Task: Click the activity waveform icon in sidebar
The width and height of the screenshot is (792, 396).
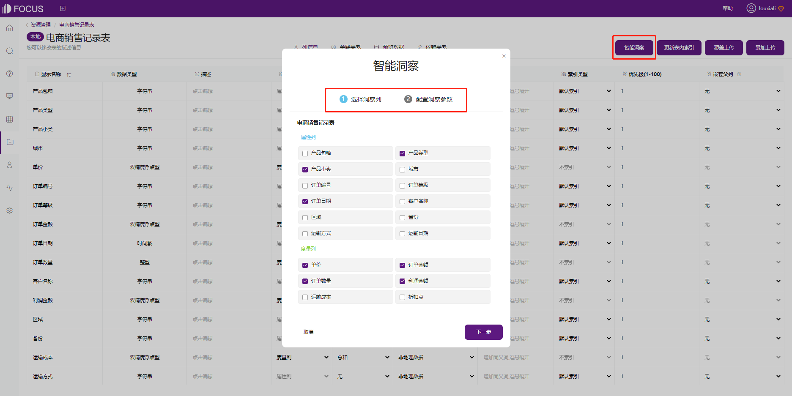Action: [10, 188]
